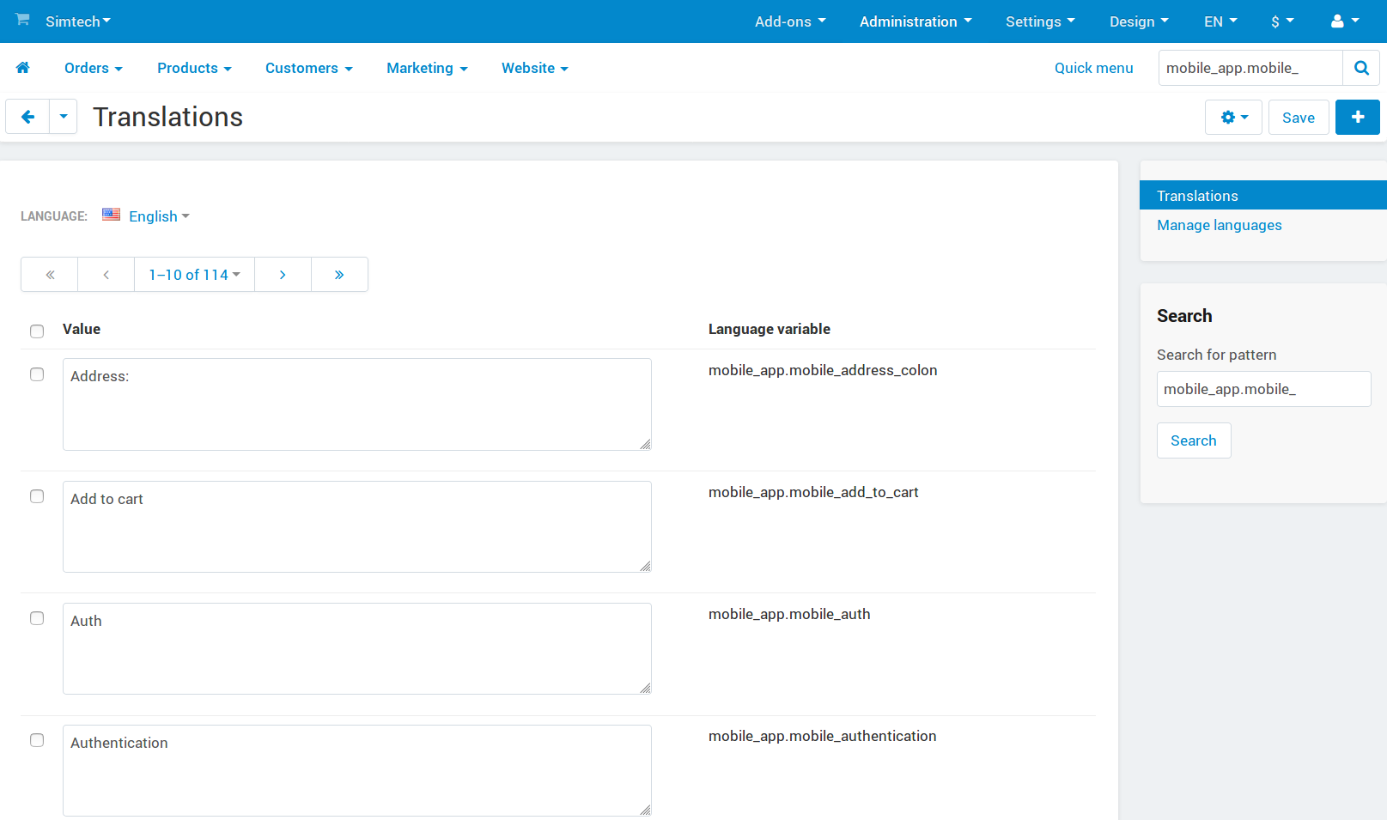Open the Website menu
This screenshot has width=1387, height=820.
[535, 68]
